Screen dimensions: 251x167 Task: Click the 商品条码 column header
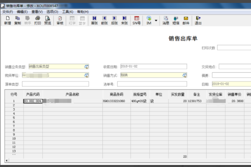(x=117, y=94)
